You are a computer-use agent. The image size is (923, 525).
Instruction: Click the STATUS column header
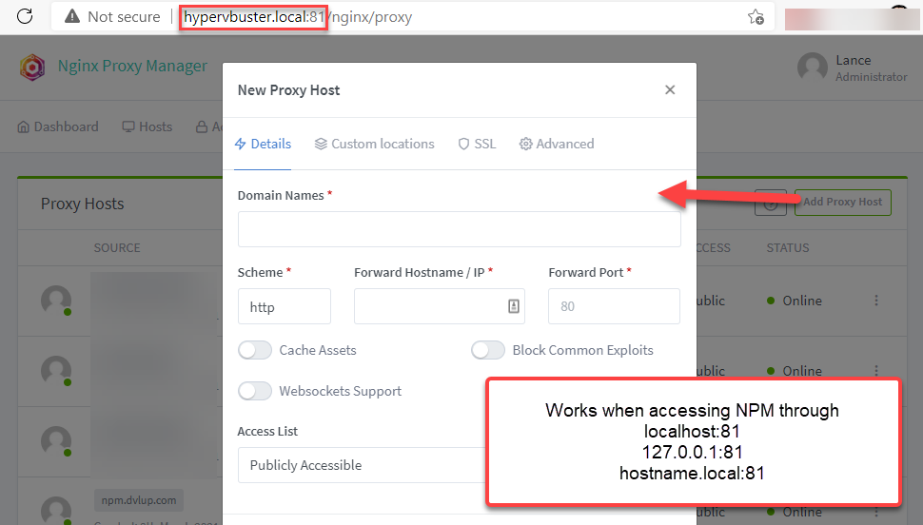pyautogui.click(x=788, y=248)
